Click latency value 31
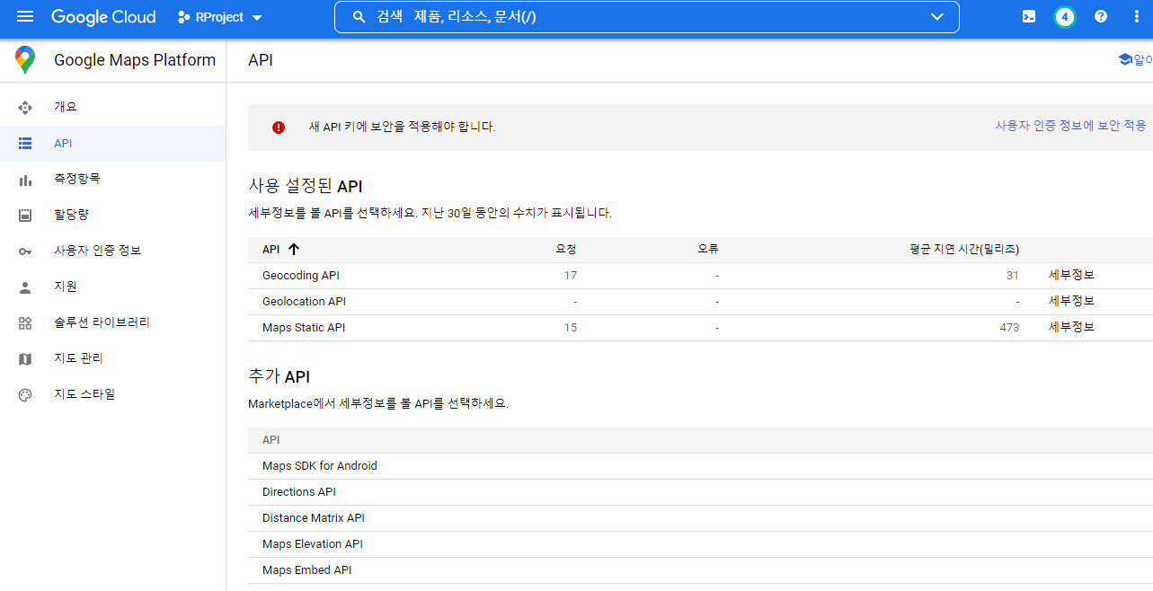This screenshot has width=1153, height=591. tap(1013, 276)
